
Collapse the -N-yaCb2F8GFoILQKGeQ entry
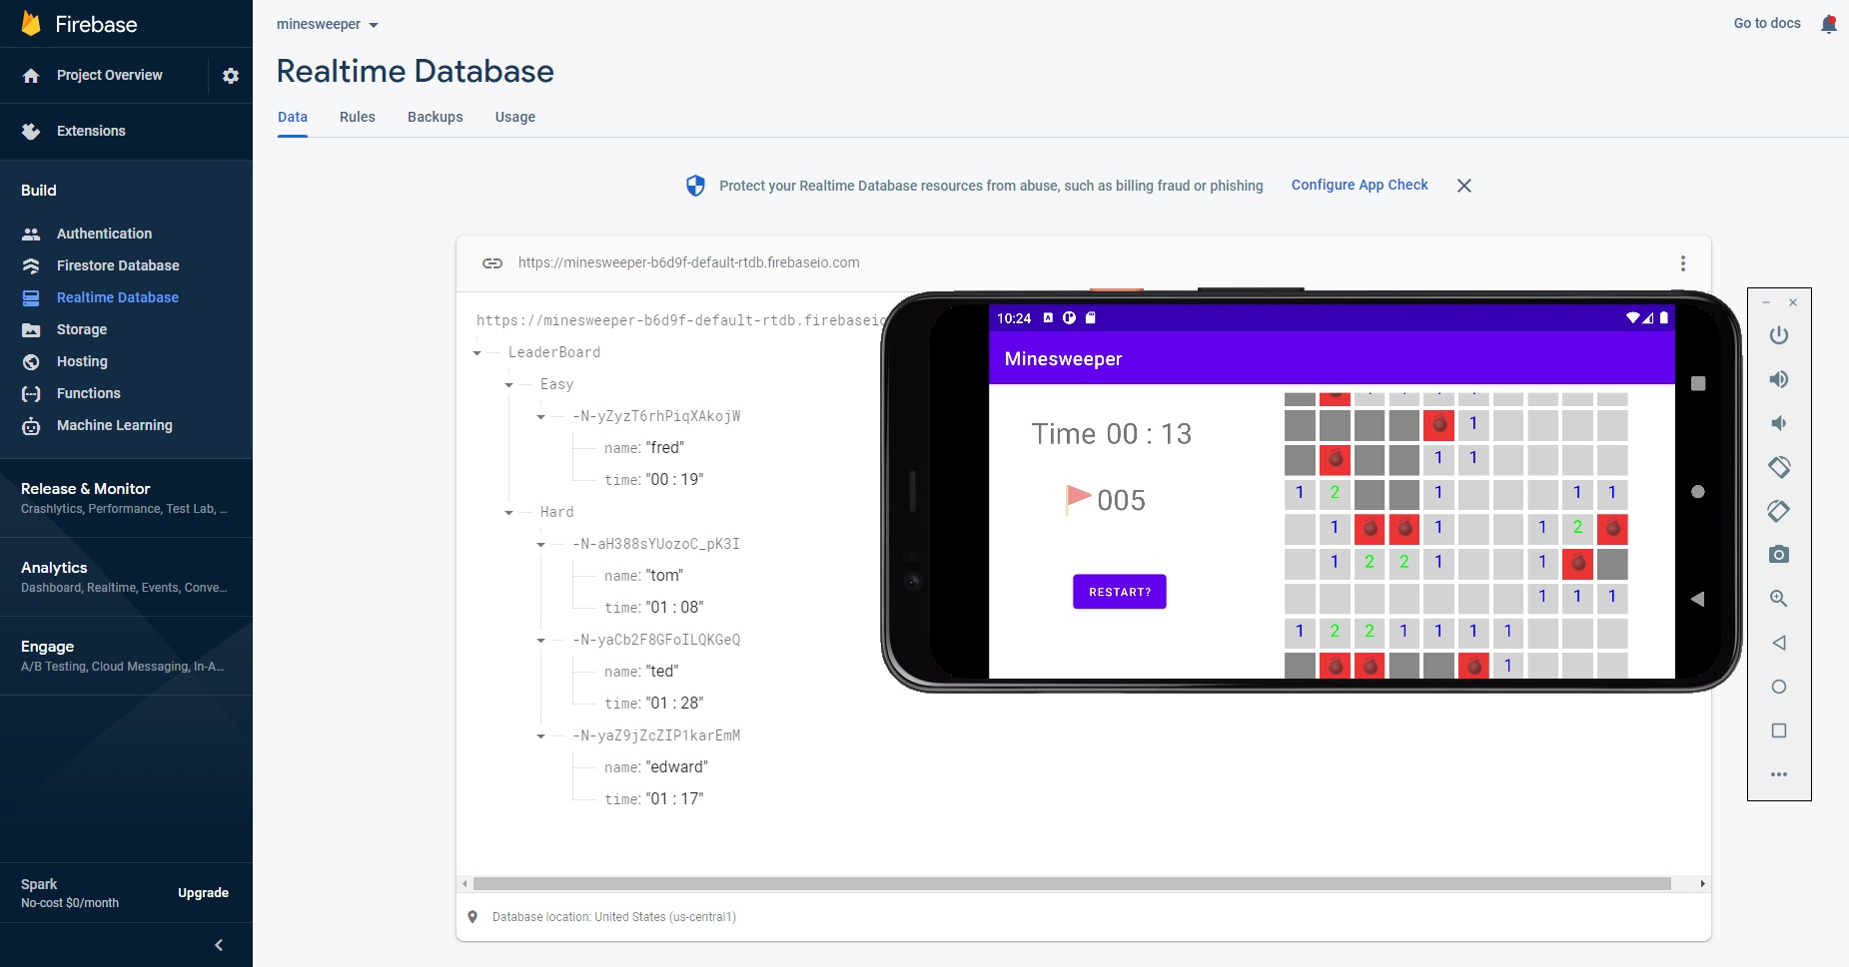click(541, 641)
